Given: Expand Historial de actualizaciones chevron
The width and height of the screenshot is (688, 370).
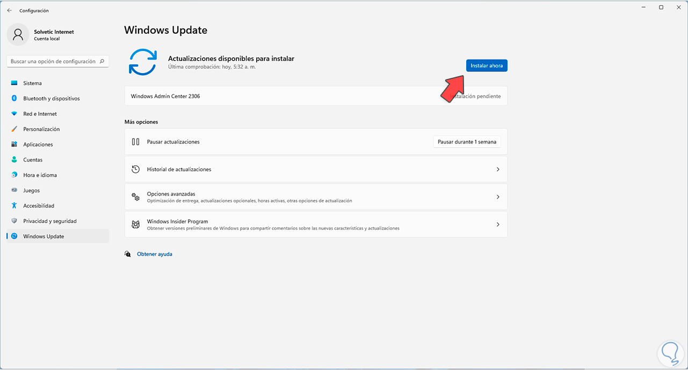Looking at the screenshot, I should [498, 169].
